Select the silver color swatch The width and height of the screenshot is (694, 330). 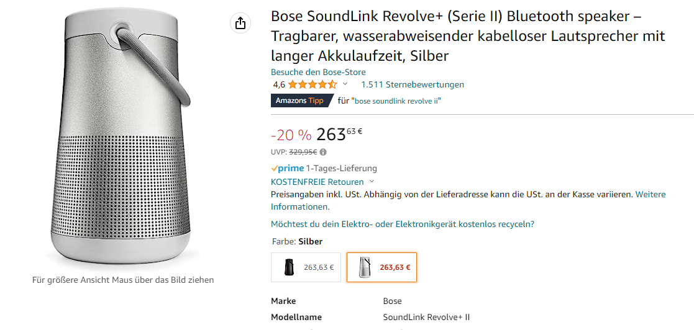[381, 267]
